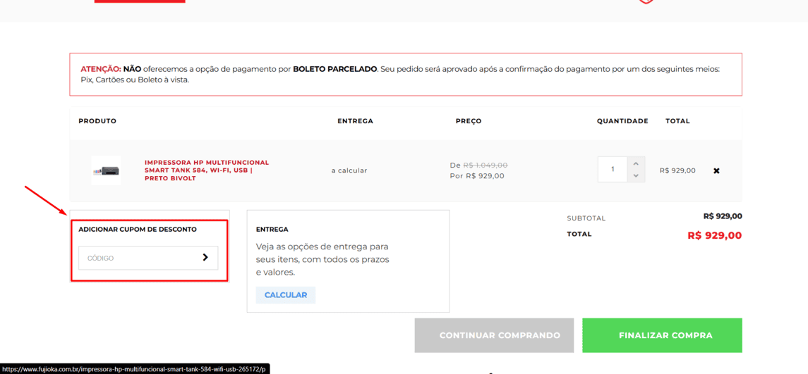Open the HP Smart Tank 584 product thumbnail
This screenshot has height=374, width=808.
tap(106, 170)
